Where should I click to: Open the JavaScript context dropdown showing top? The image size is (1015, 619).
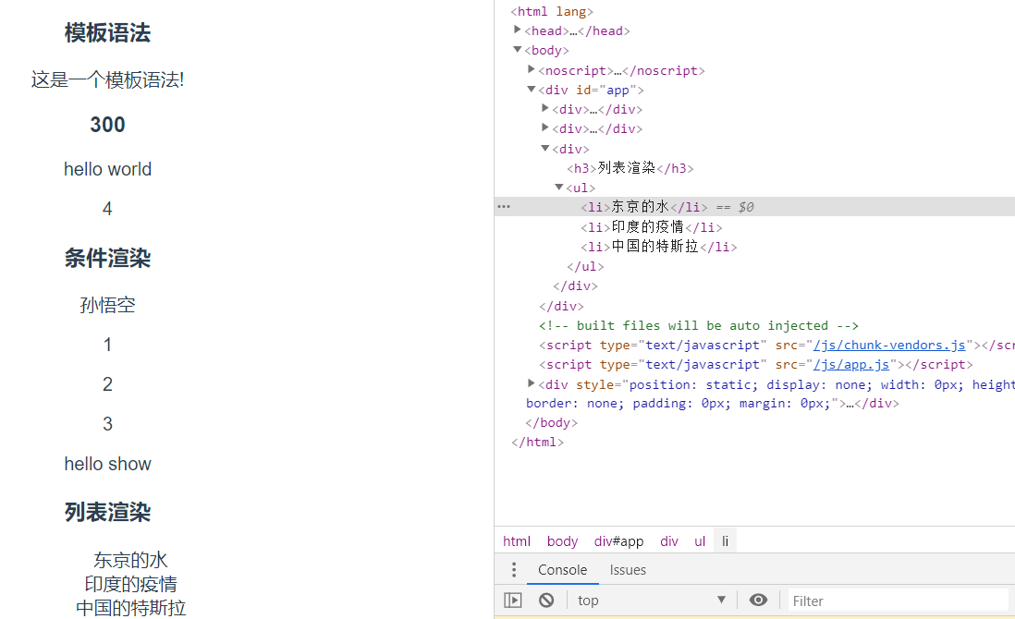click(651, 601)
